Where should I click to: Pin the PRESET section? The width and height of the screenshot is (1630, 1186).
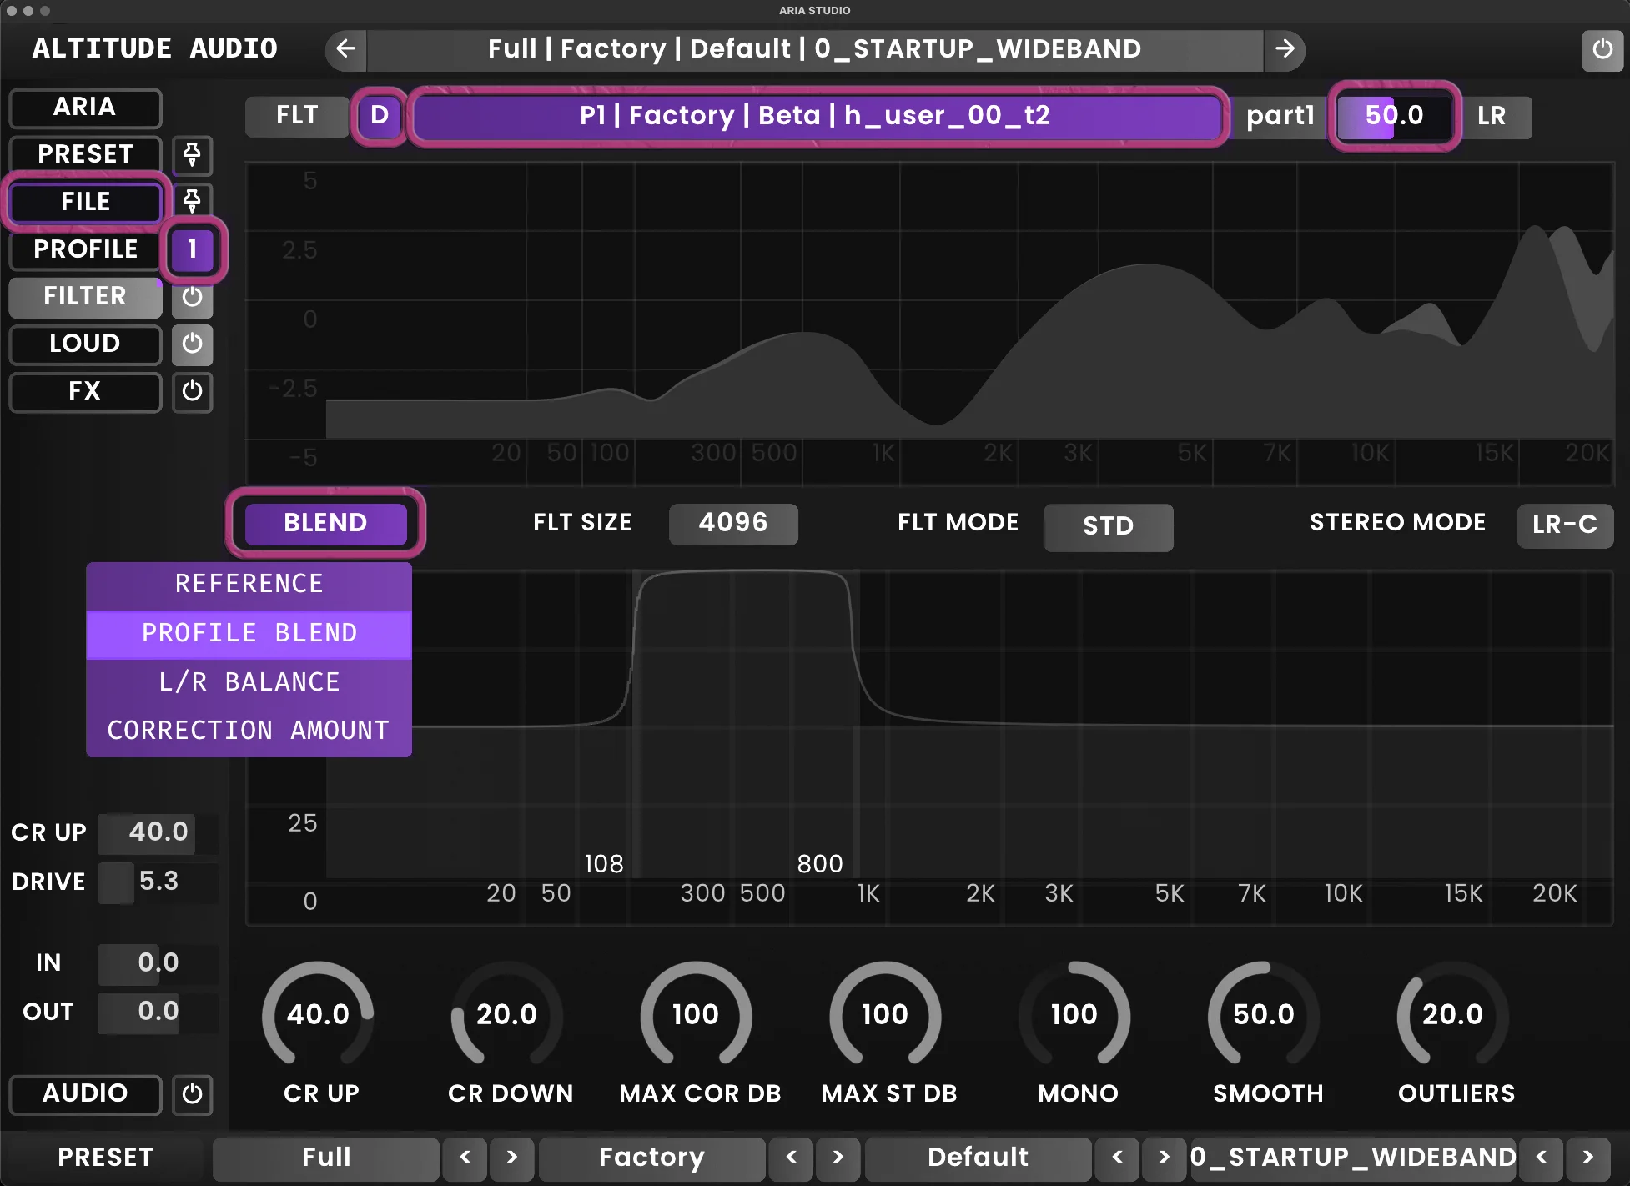[x=192, y=155]
